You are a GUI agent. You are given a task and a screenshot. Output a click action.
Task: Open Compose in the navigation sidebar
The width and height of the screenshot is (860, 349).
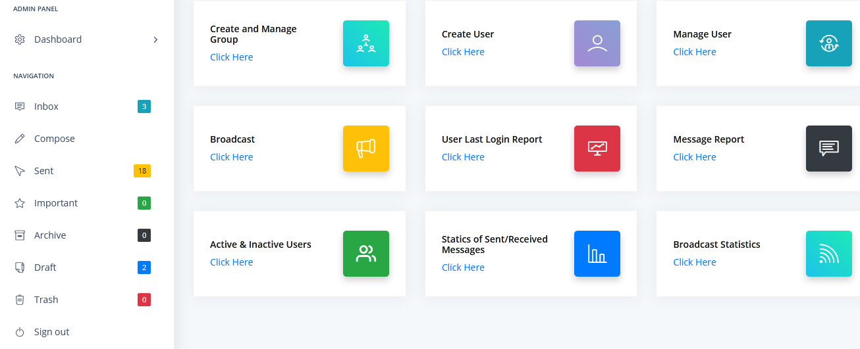[54, 139]
